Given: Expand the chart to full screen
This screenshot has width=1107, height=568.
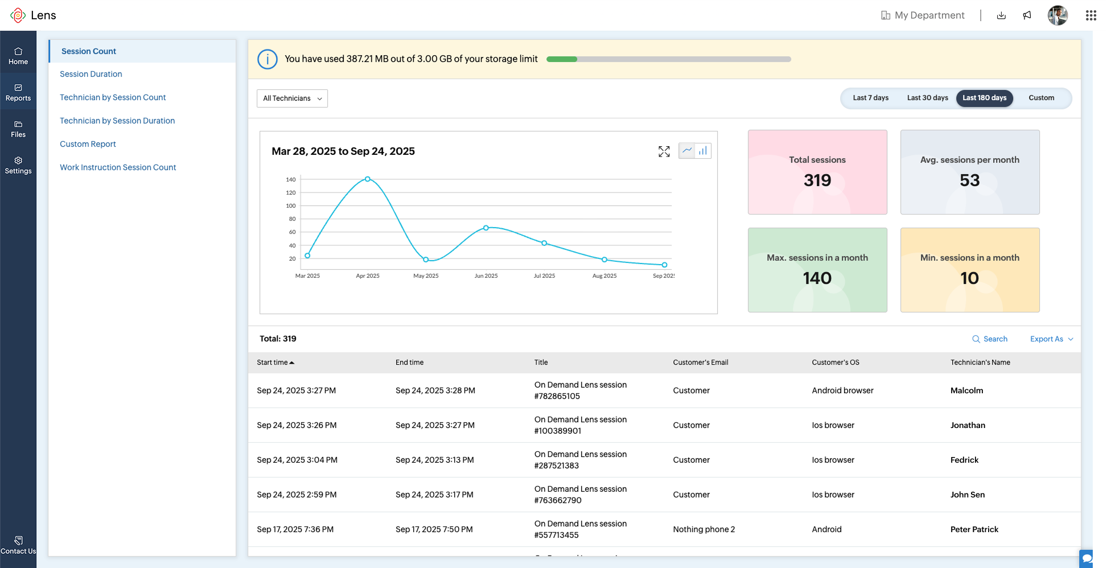Looking at the screenshot, I should [x=664, y=151].
